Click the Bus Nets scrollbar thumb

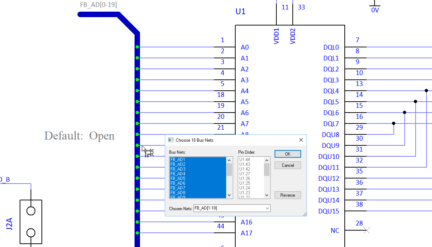(229, 169)
